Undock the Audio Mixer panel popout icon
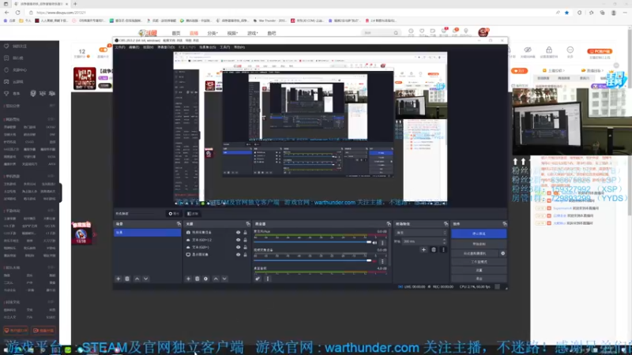The image size is (632, 355). [x=389, y=224]
